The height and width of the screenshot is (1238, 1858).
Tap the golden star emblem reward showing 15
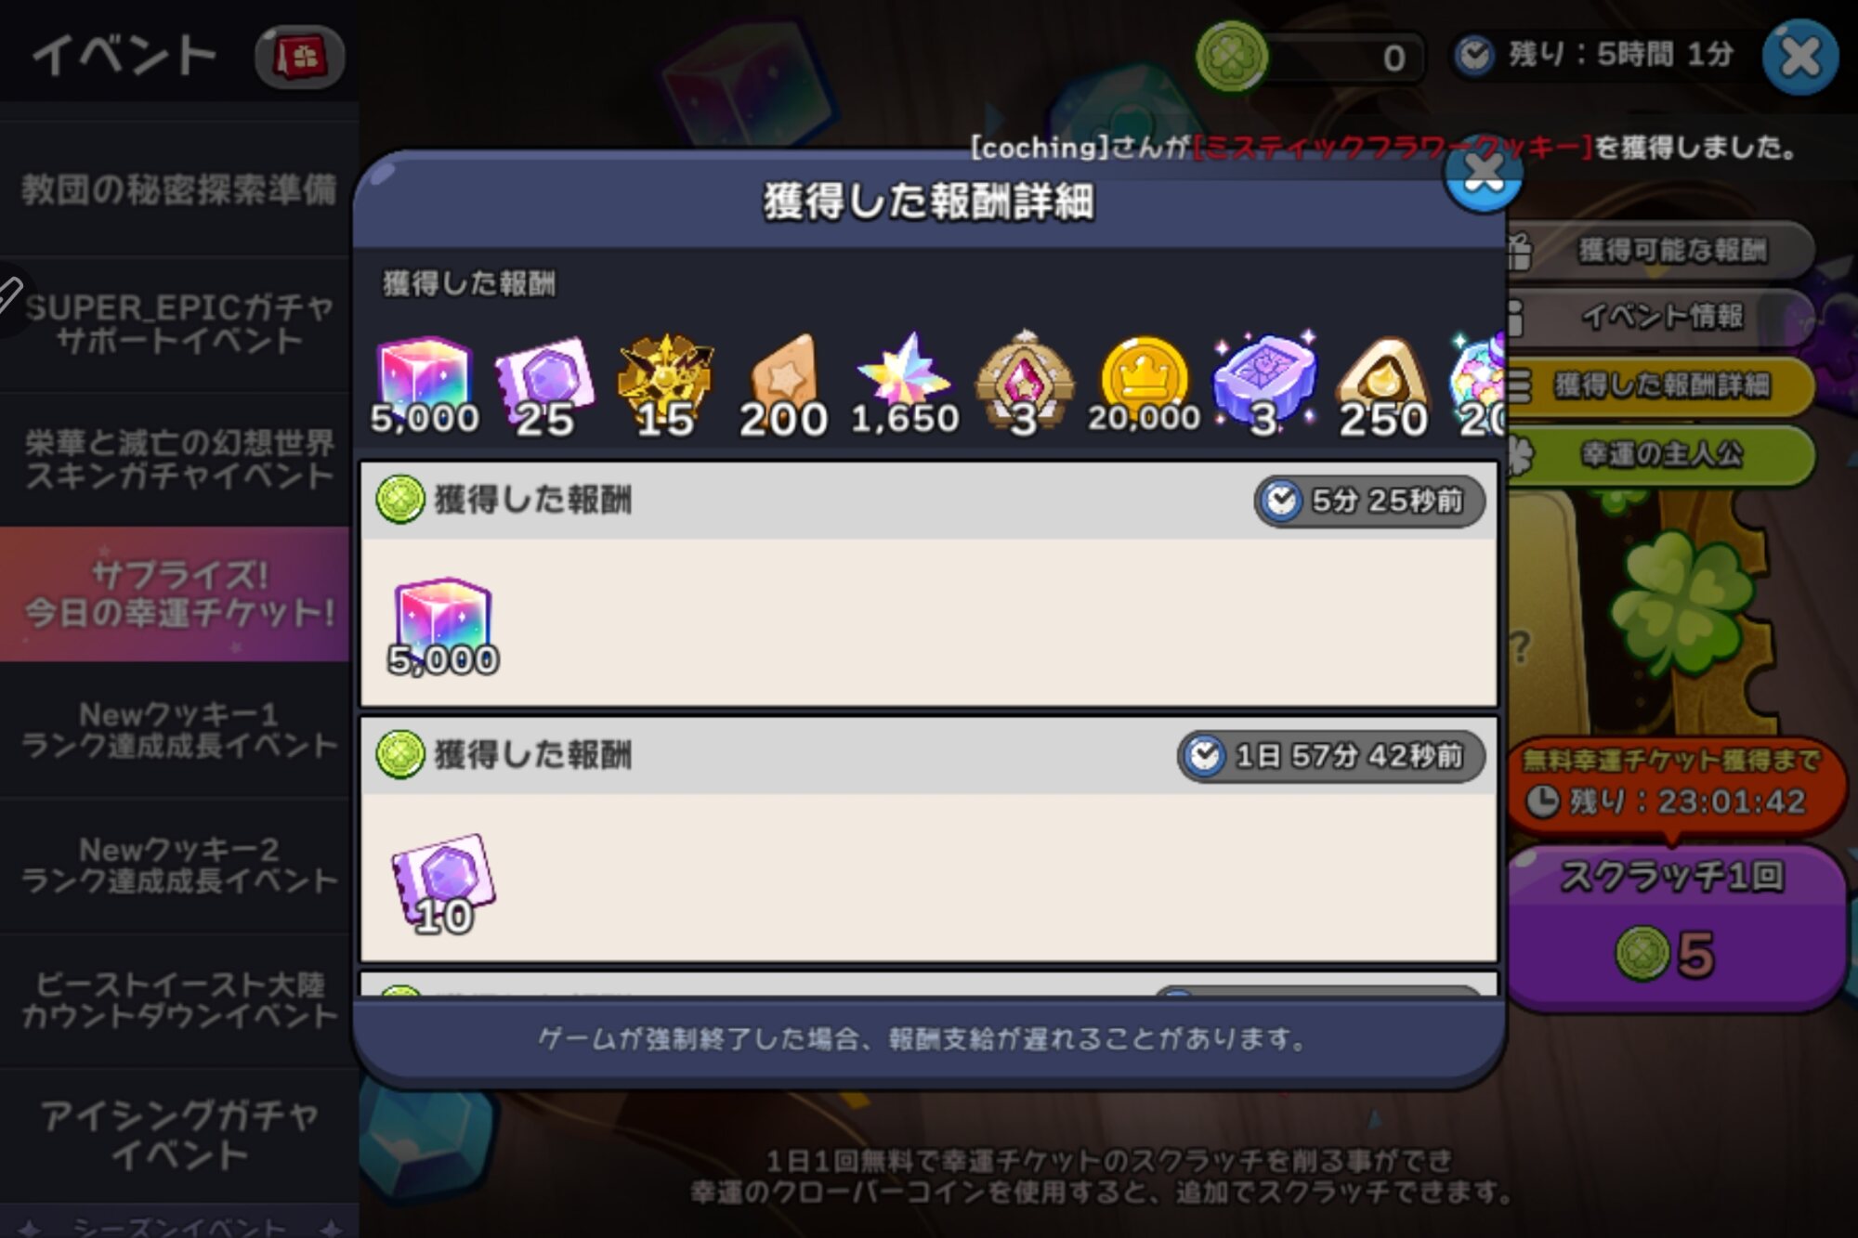665,385
